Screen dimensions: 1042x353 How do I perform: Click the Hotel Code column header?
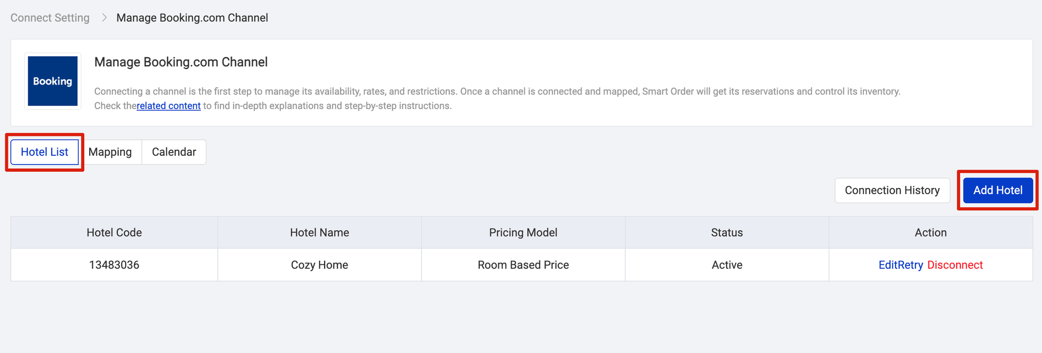click(x=114, y=233)
